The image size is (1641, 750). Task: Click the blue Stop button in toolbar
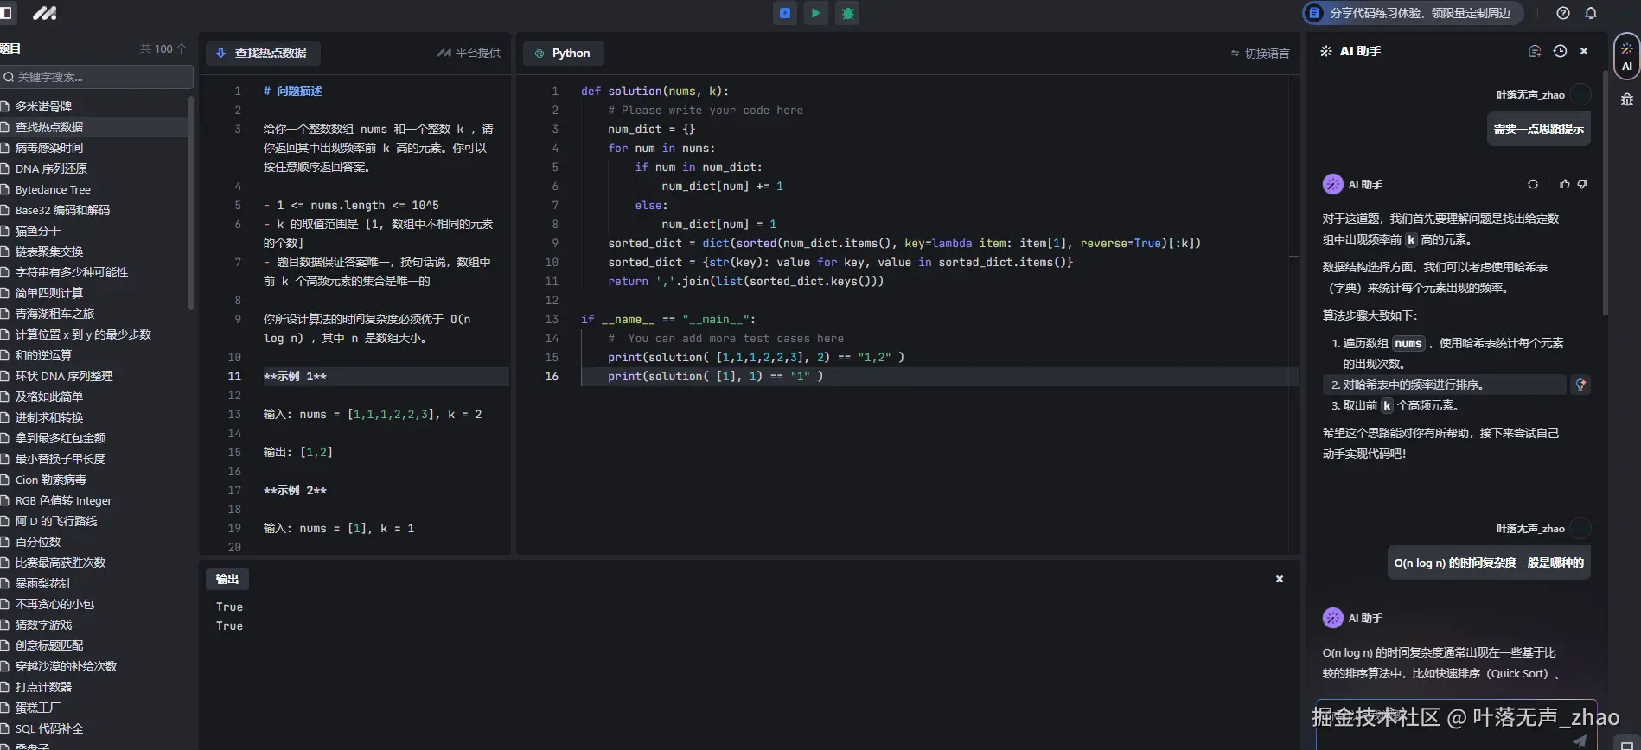(x=784, y=13)
